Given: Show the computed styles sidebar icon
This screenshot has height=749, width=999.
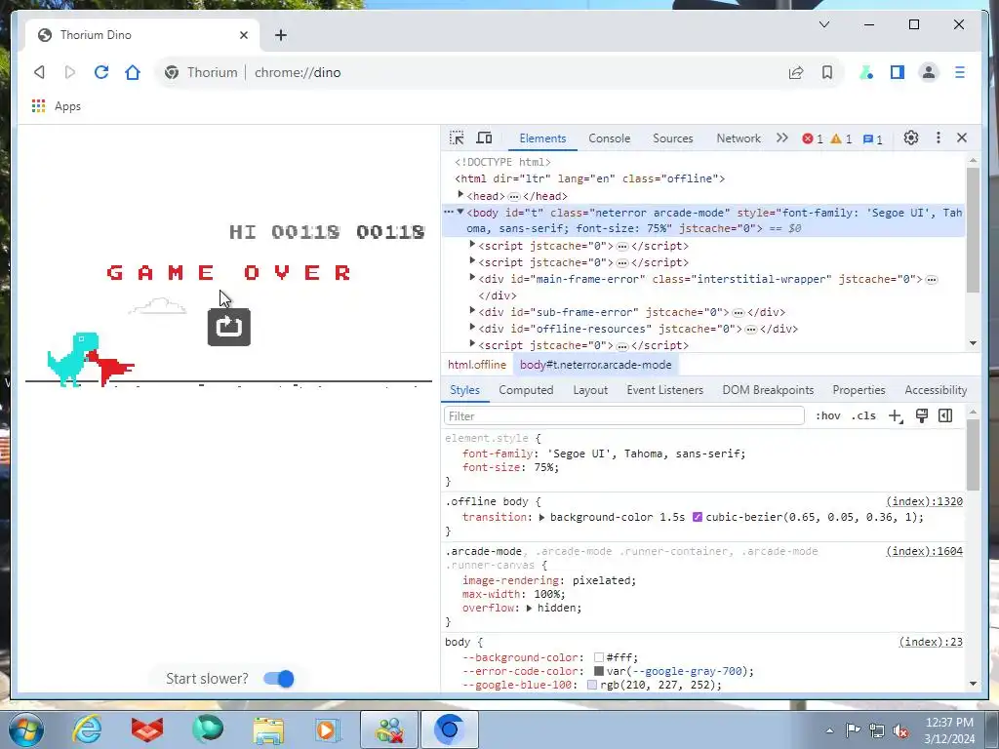Looking at the screenshot, I should (x=945, y=415).
